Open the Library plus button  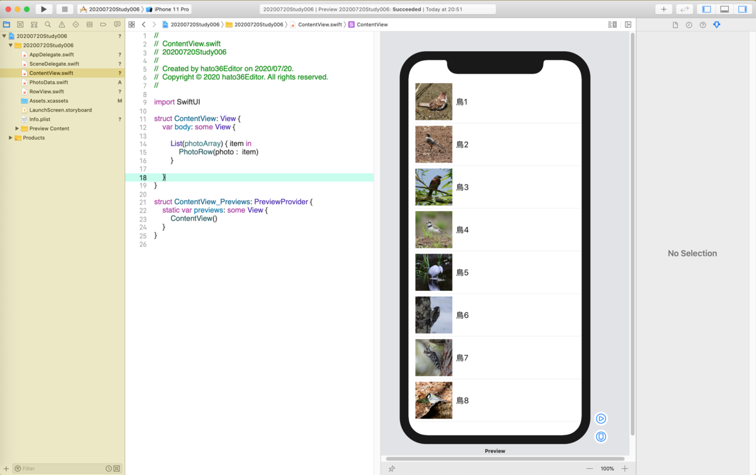(x=663, y=9)
